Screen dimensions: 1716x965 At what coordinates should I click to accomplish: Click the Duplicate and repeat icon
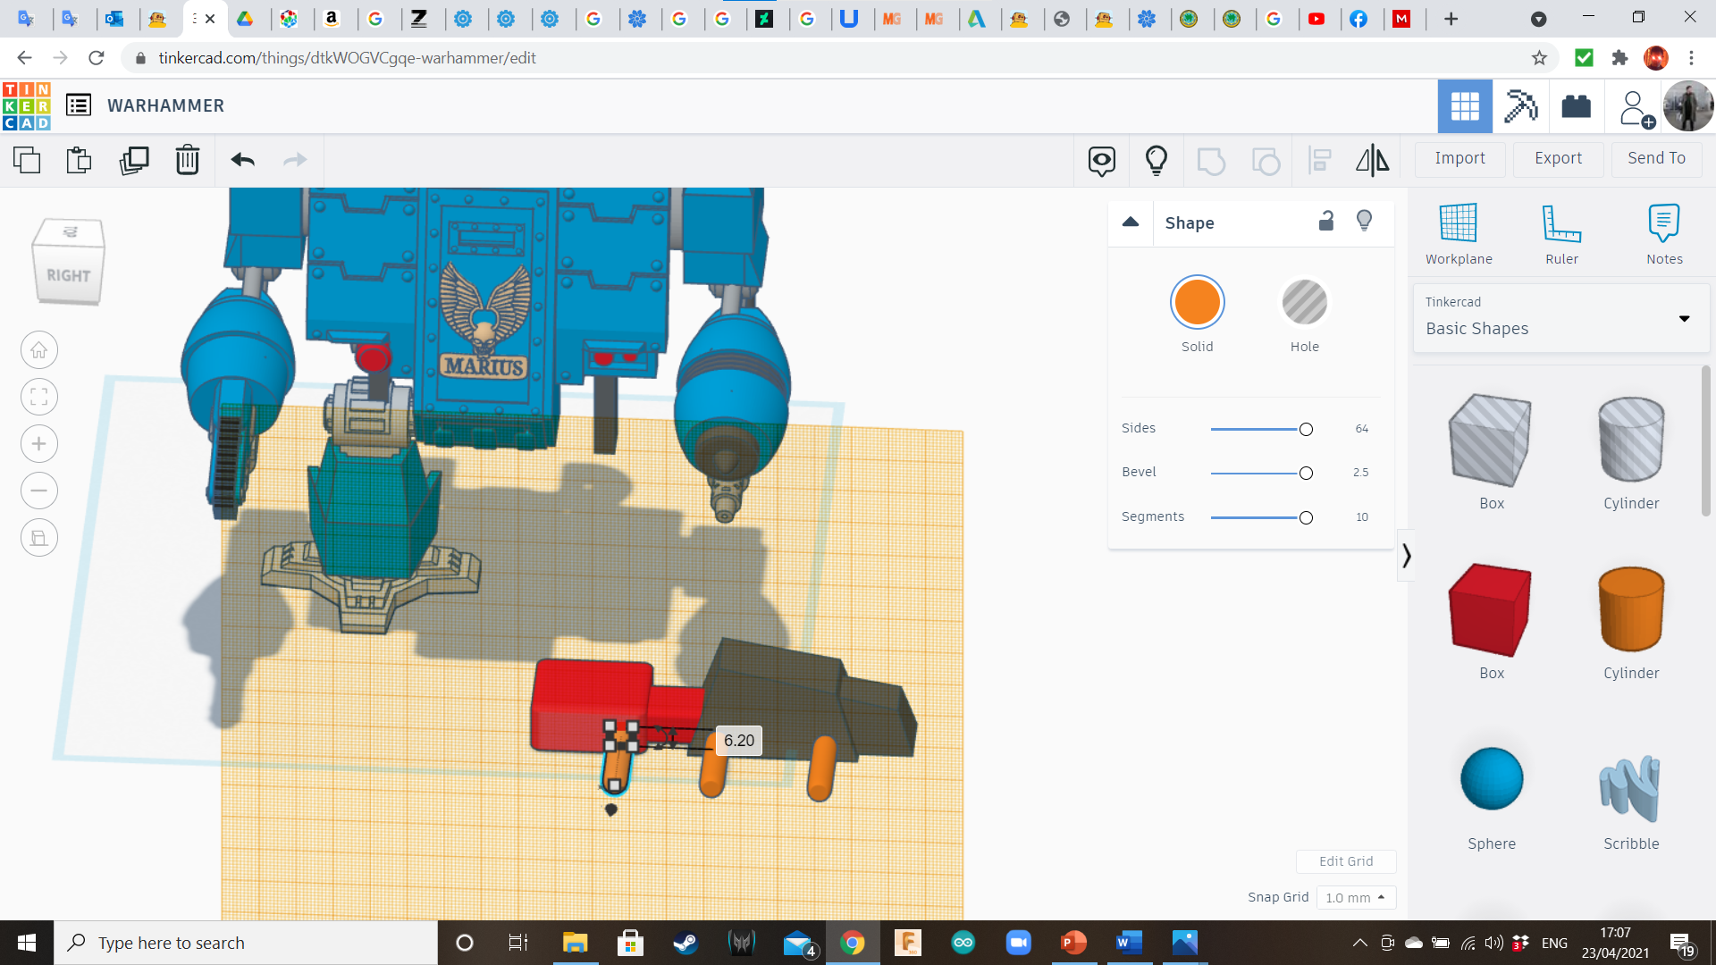click(x=134, y=160)
